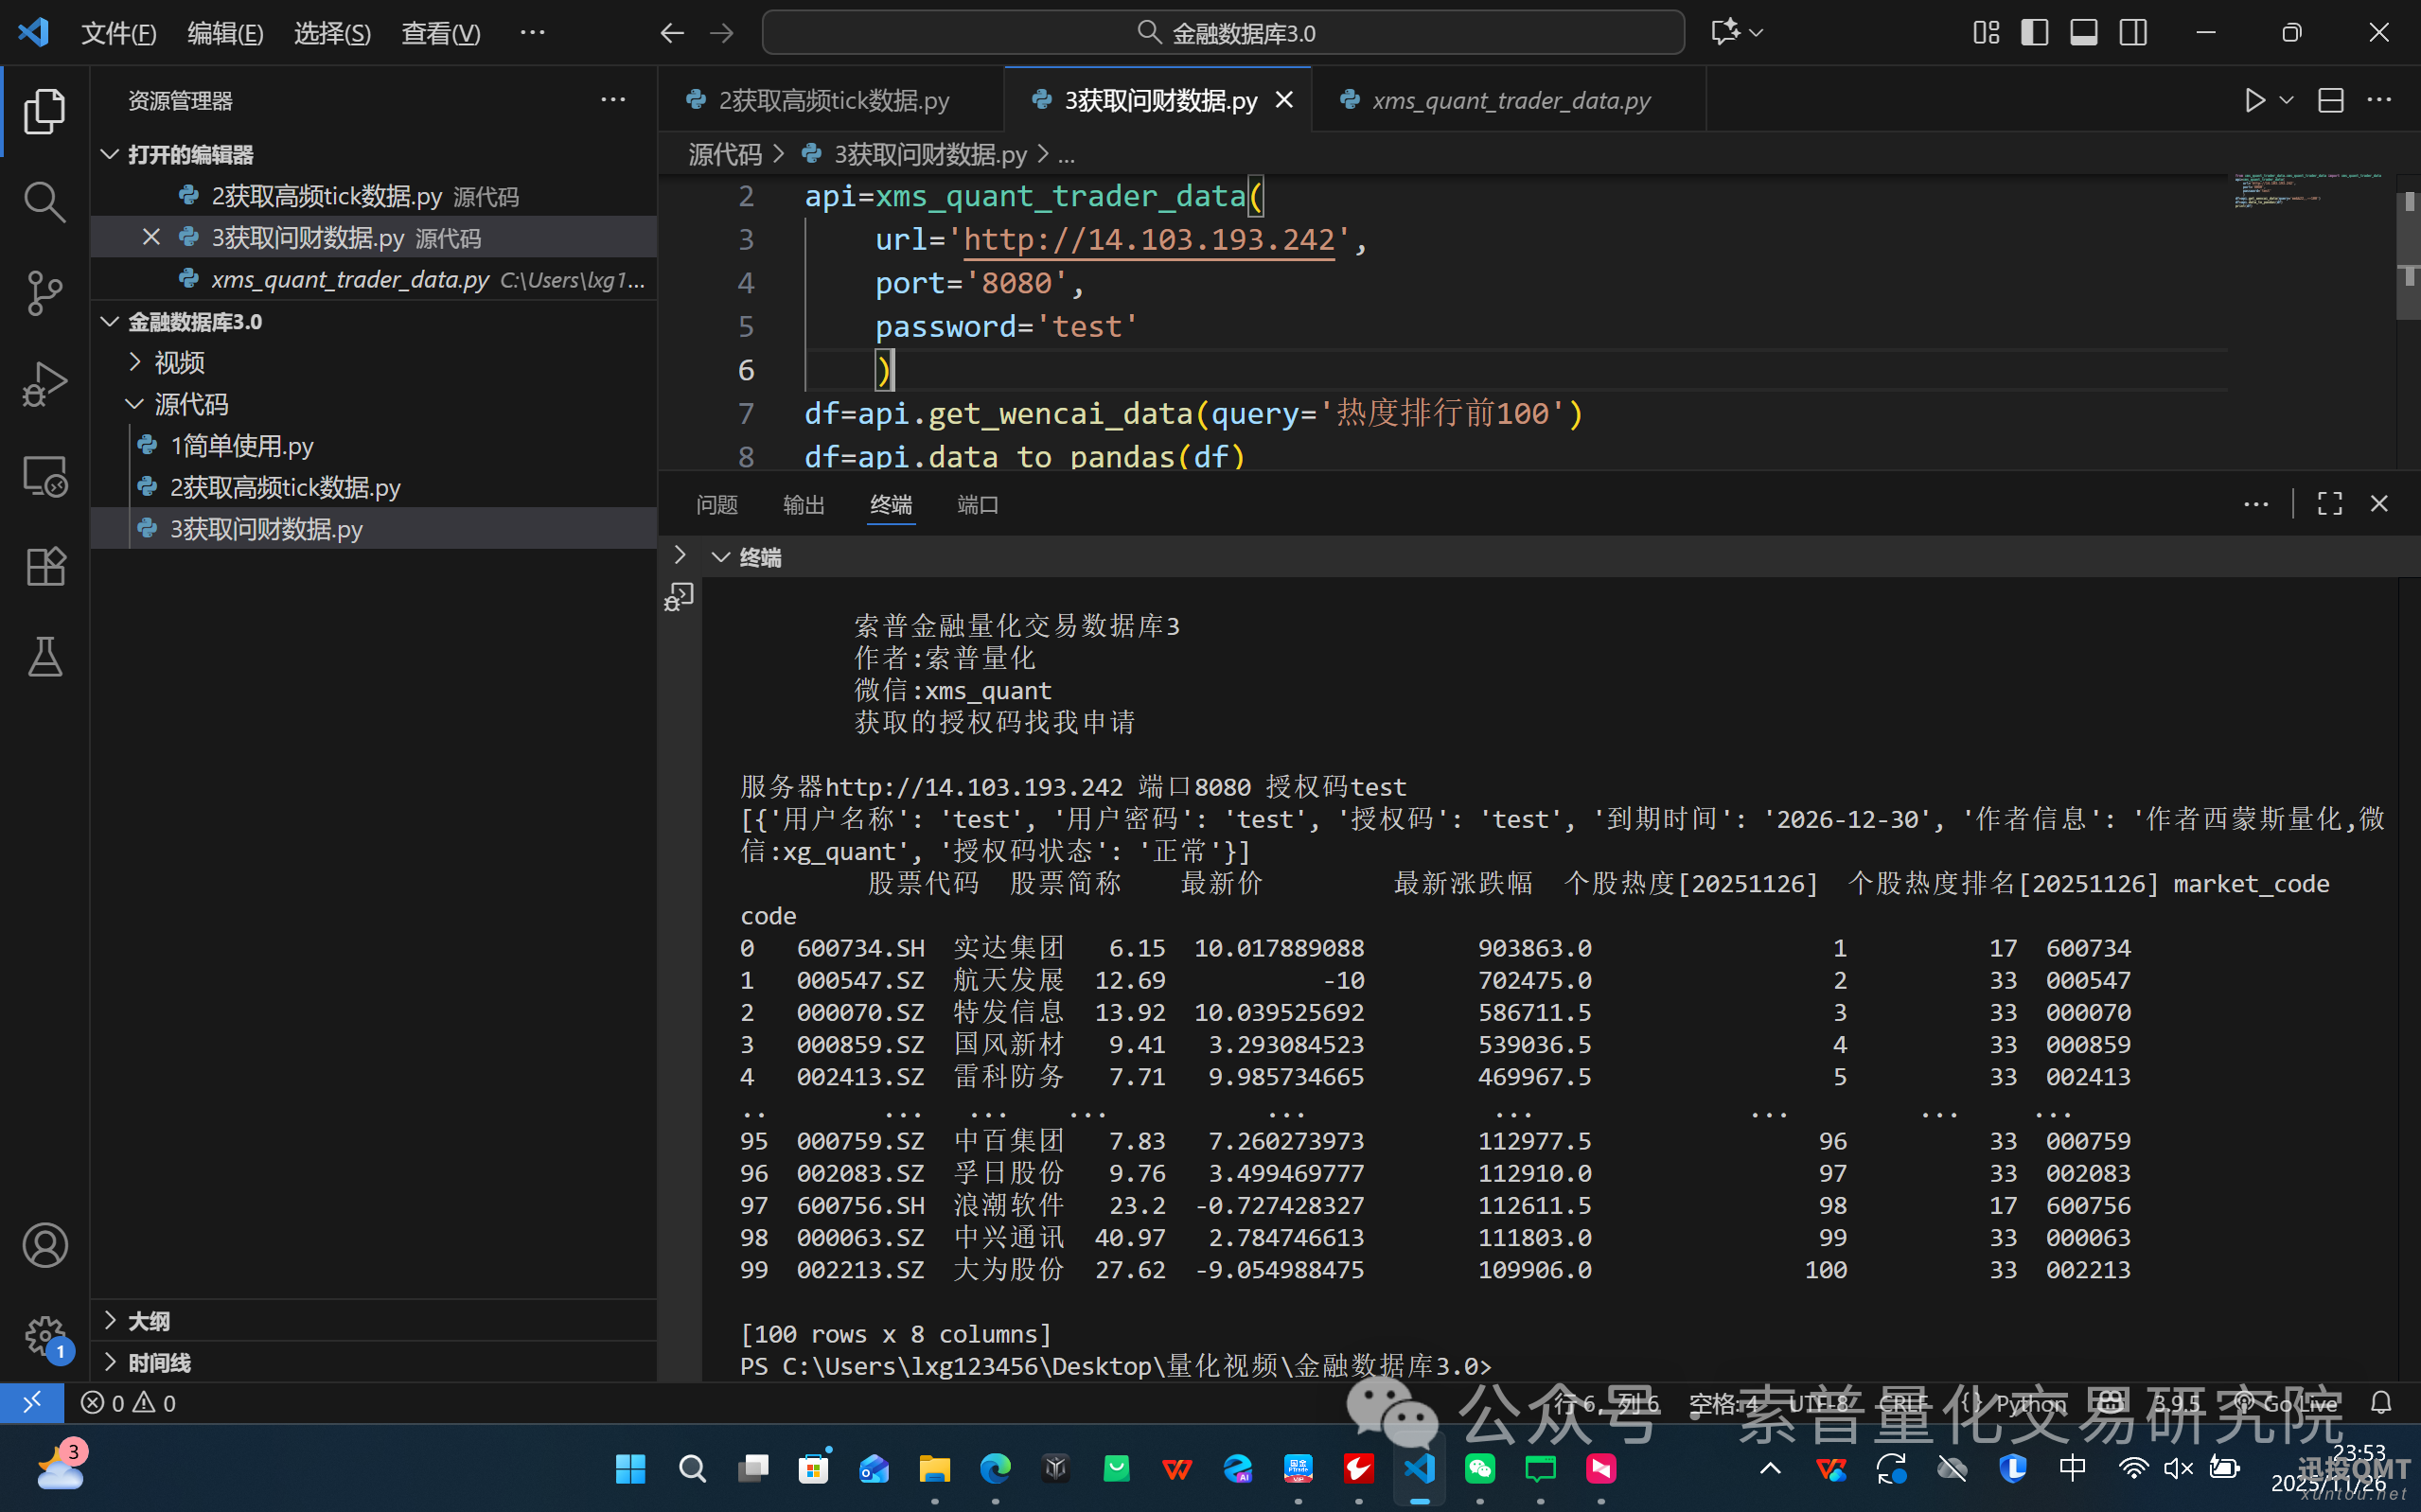Toggle the bottom panel layout button
The image size is (2421, 1512).
tap(2084, 33)
